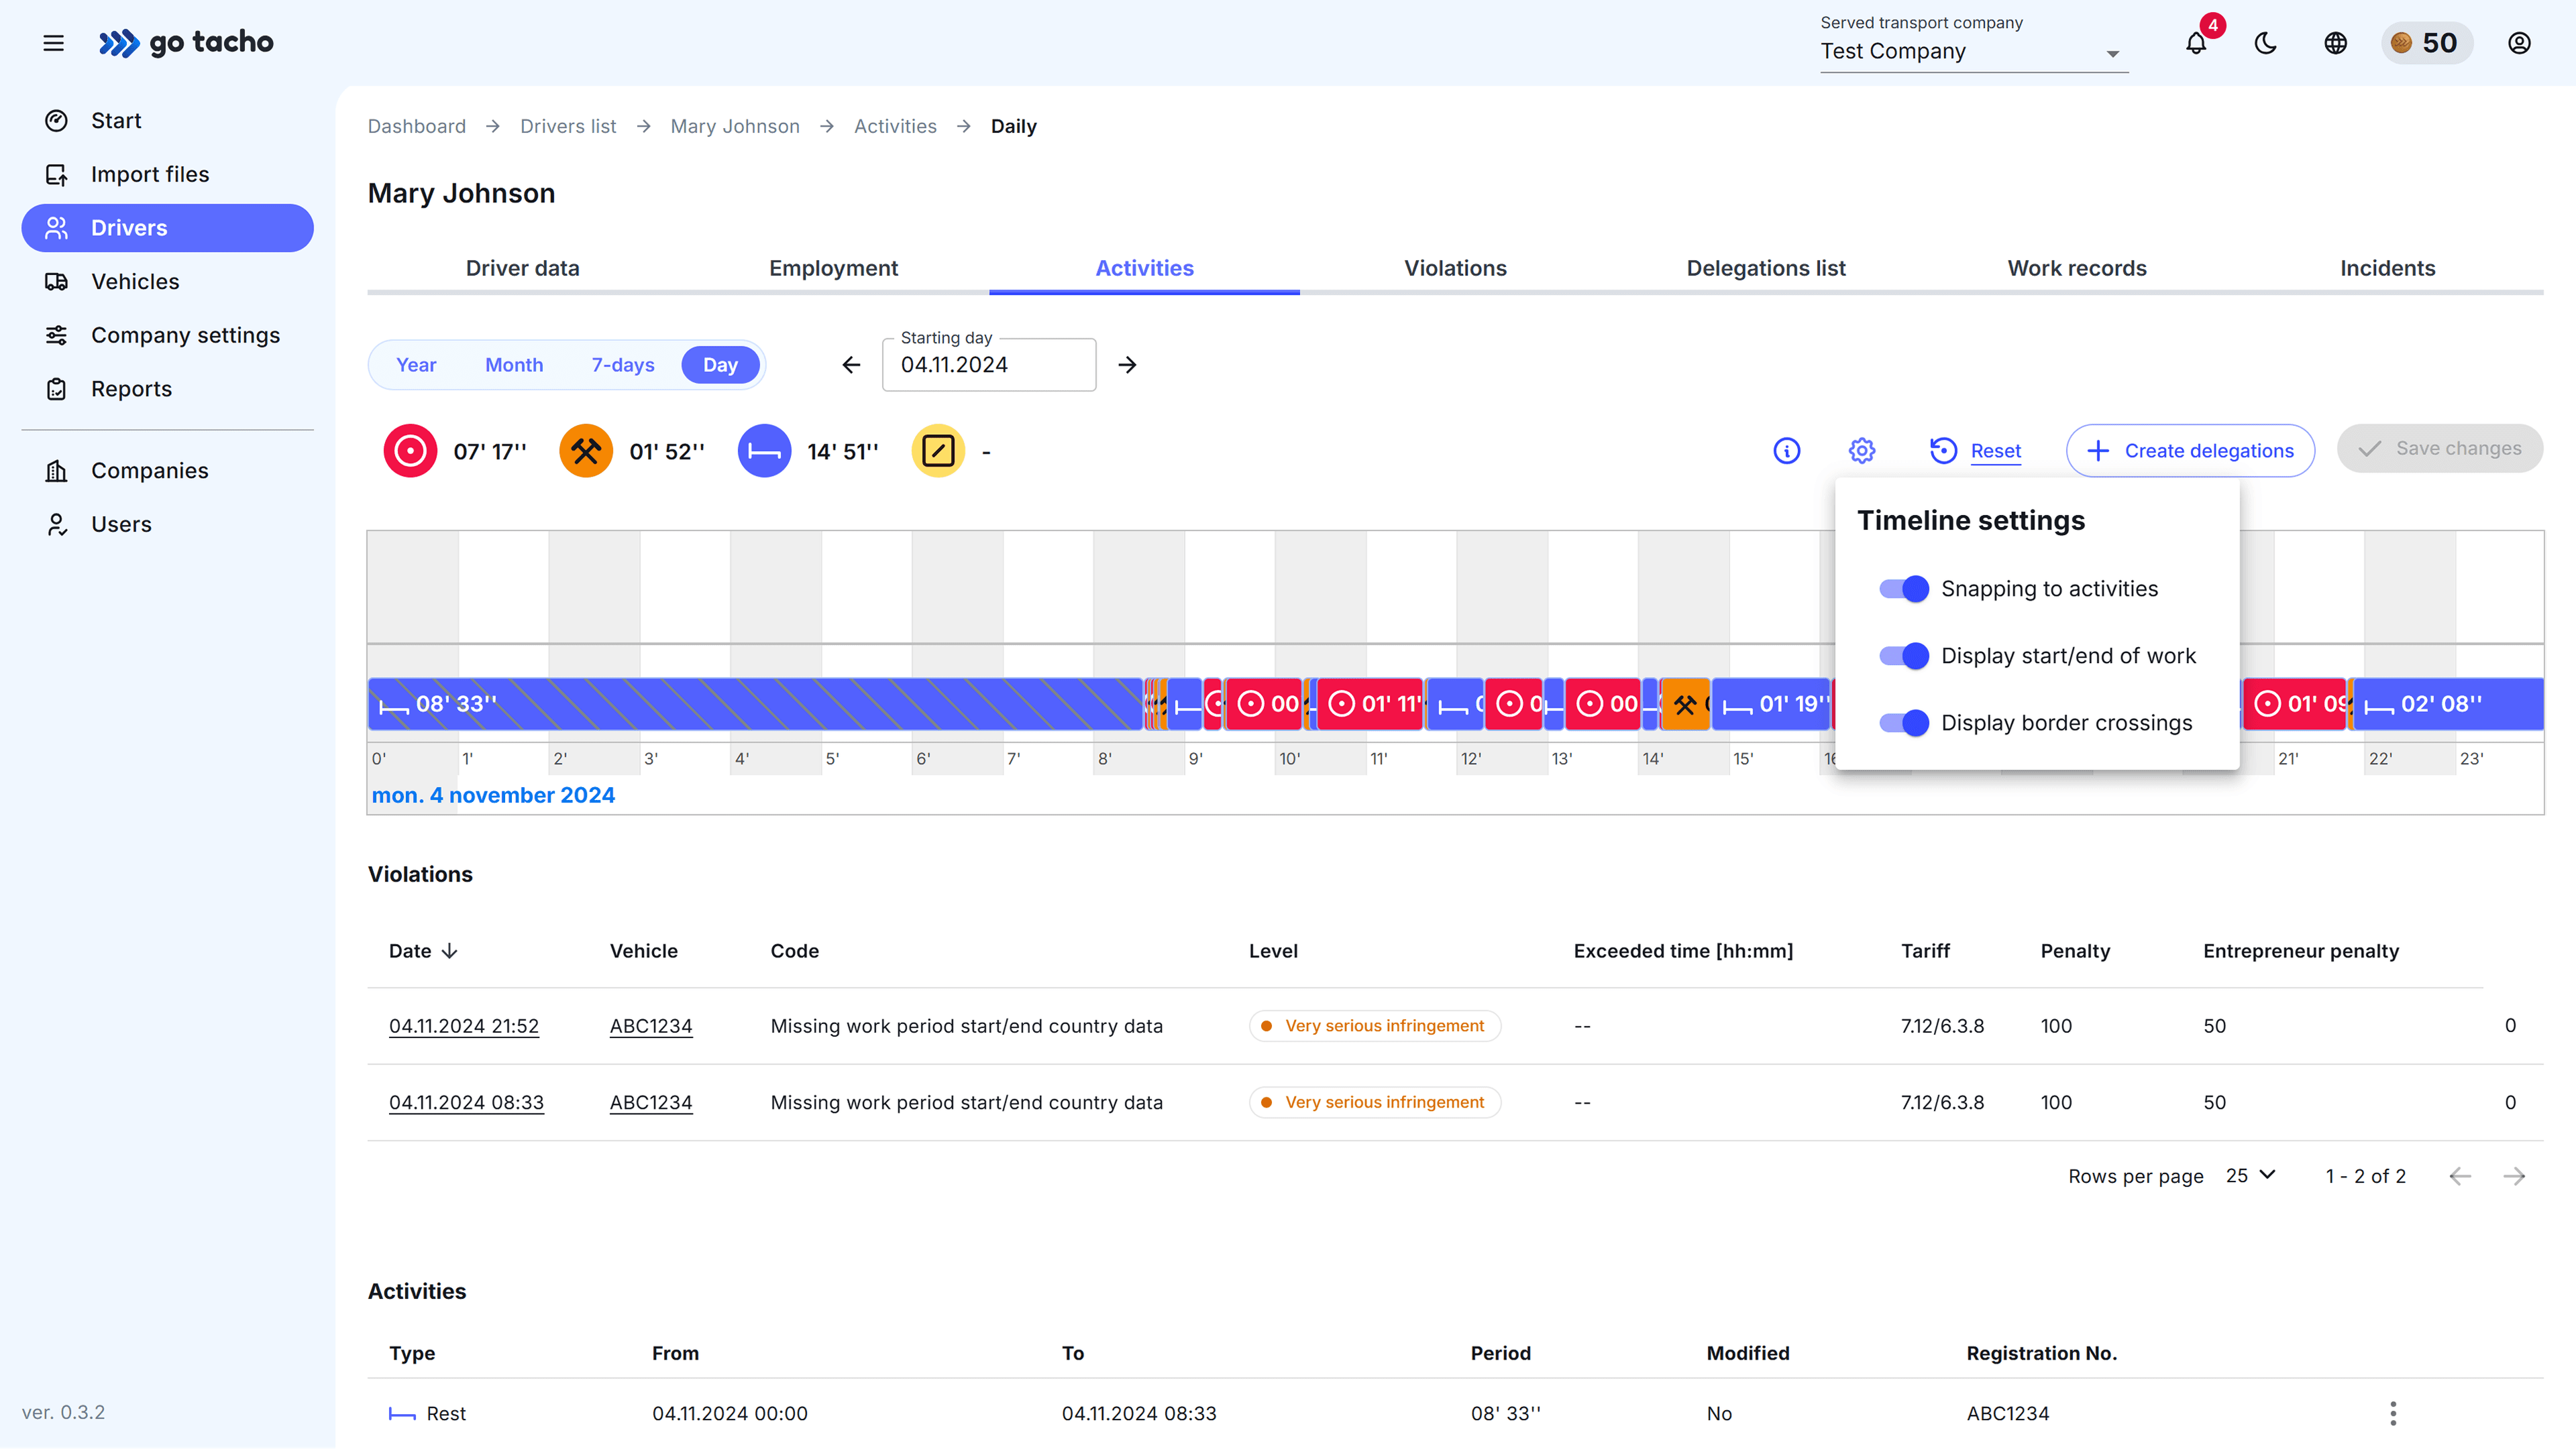Switch to the Violations tab
The image size is (2576, 1449).
tap(1455, 268)
